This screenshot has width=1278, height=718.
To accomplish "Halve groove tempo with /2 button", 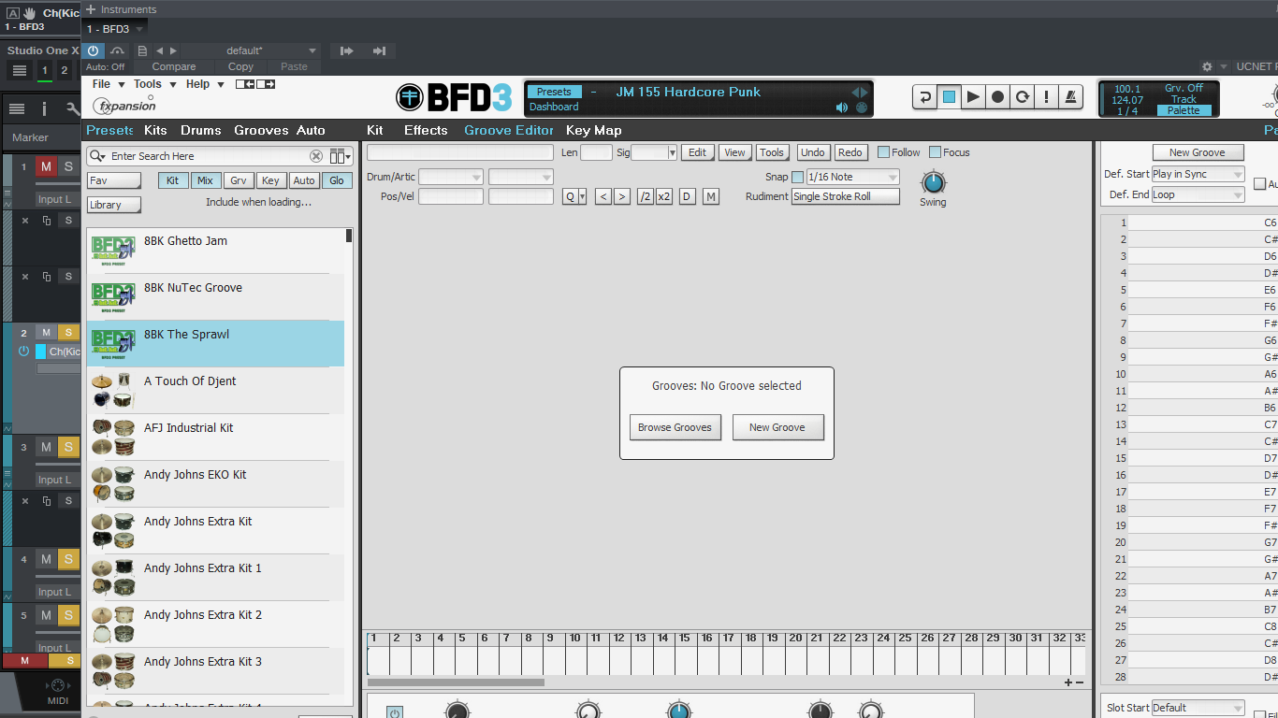I will coord(645,196).
